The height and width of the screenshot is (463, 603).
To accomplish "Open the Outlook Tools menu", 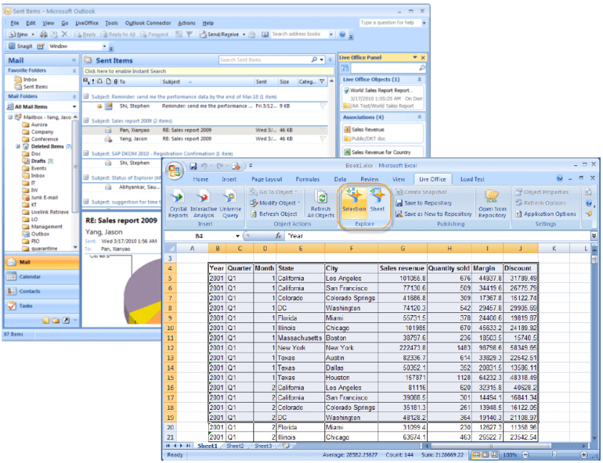I will pos(111,22).
